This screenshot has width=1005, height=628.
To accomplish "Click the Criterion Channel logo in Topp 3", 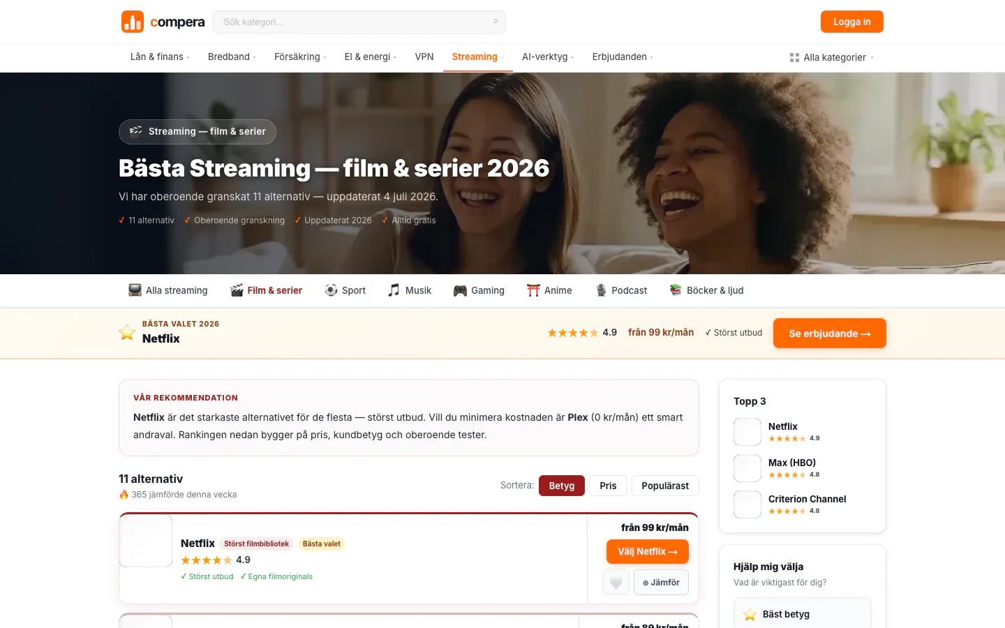I will pyautogui.click(x=747, y=504).
